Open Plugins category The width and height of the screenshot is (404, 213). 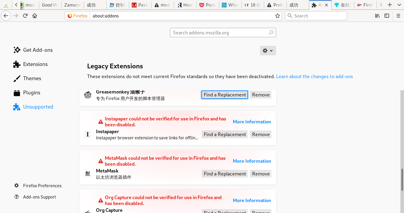27,93
